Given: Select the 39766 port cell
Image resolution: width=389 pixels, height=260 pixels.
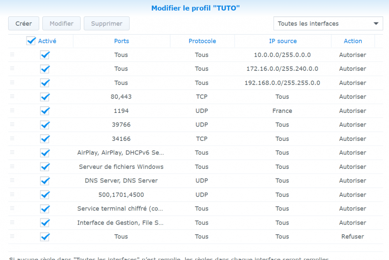Looking at the screenshot, I should (x=121, y=125).
